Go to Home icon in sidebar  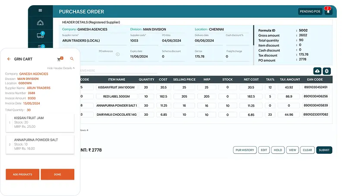point(40,22)
